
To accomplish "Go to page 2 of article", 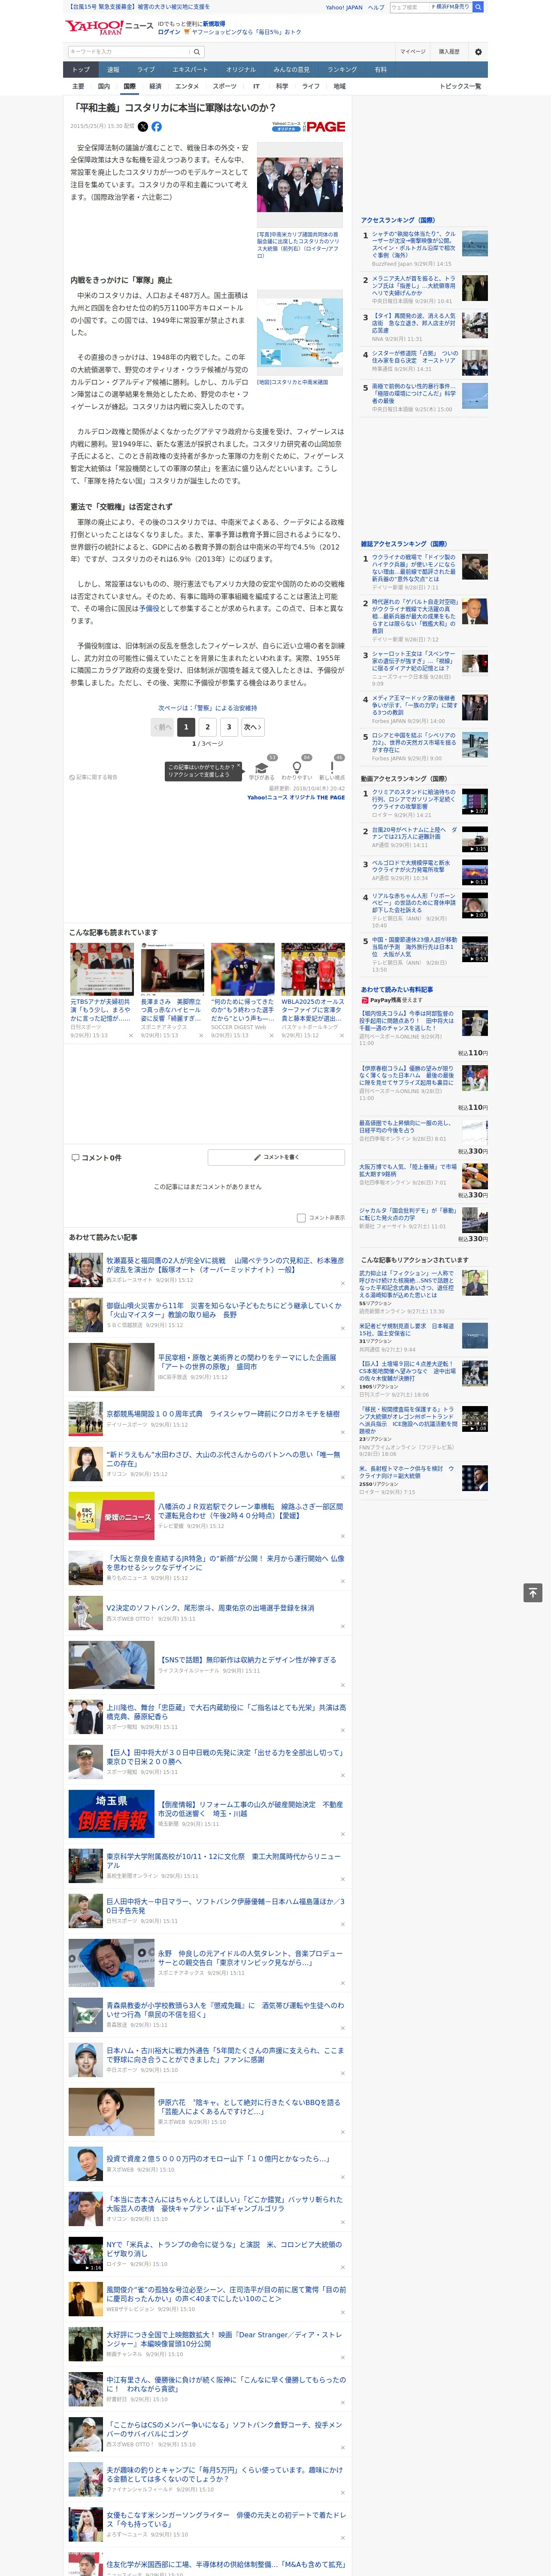I will 208,727.
